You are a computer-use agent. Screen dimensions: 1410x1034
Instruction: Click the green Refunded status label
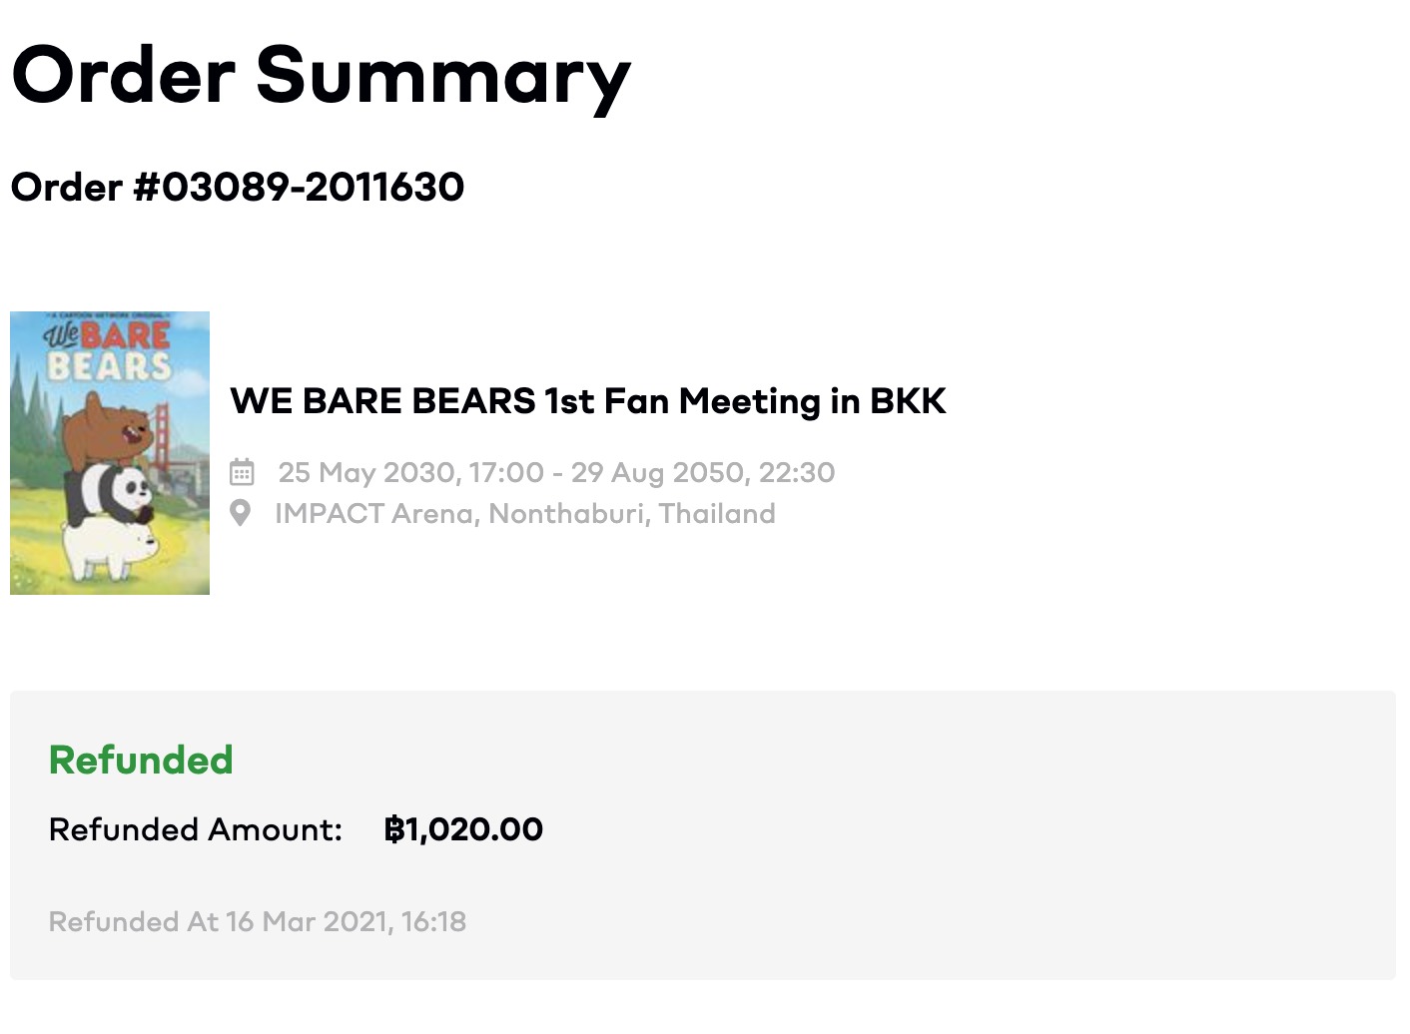(x=141, y=760)
